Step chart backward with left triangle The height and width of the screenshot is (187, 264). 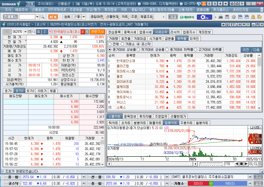(x=237, y=164)
